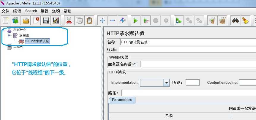
Task: Click the Expand All plus icon
Action: click(x=102, y=20)
